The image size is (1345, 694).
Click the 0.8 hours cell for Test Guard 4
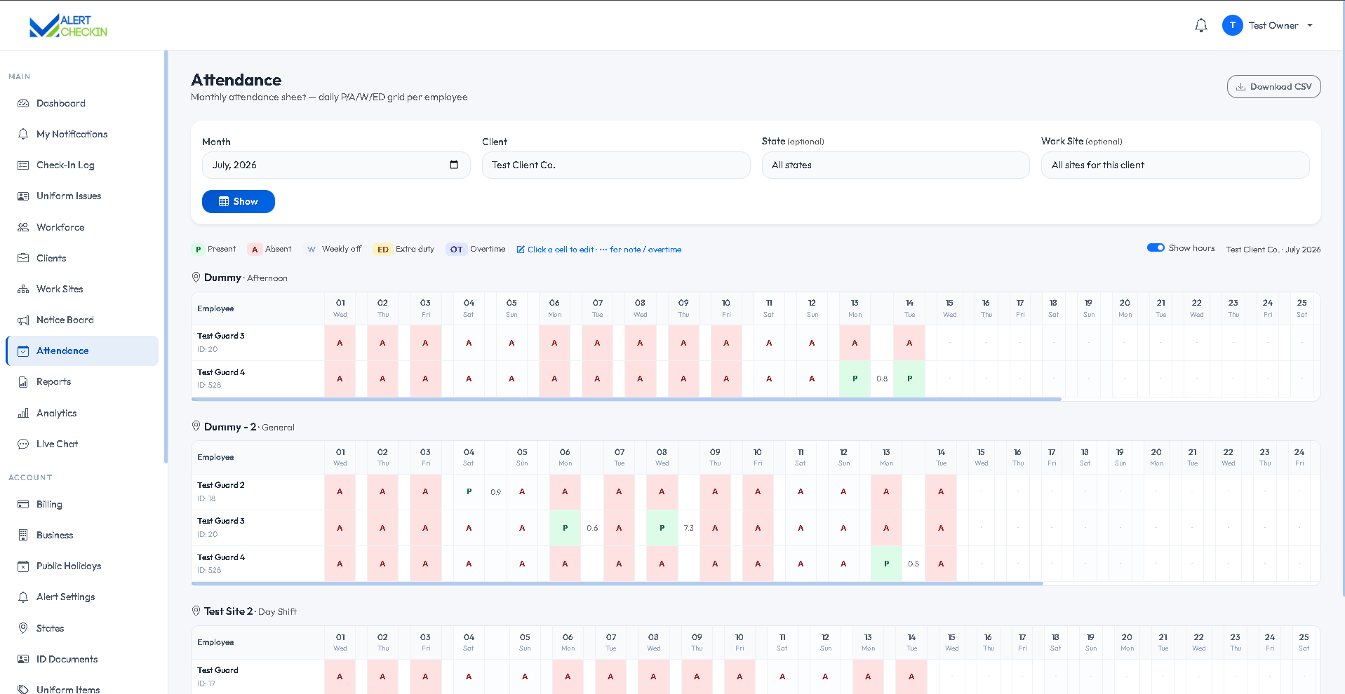[882, 379]
